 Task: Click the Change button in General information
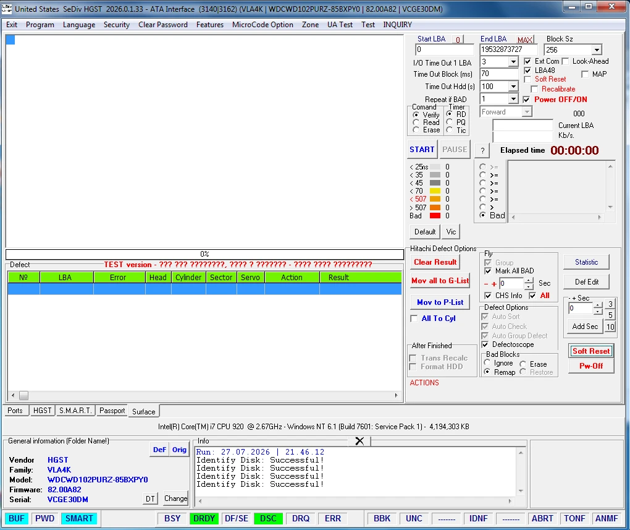click(175, 498)
